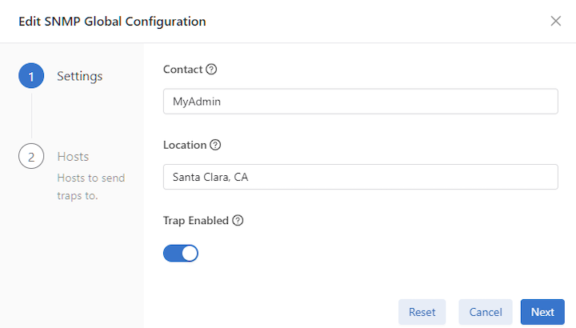Click the Location help question-mark icon

click(215, 145)
